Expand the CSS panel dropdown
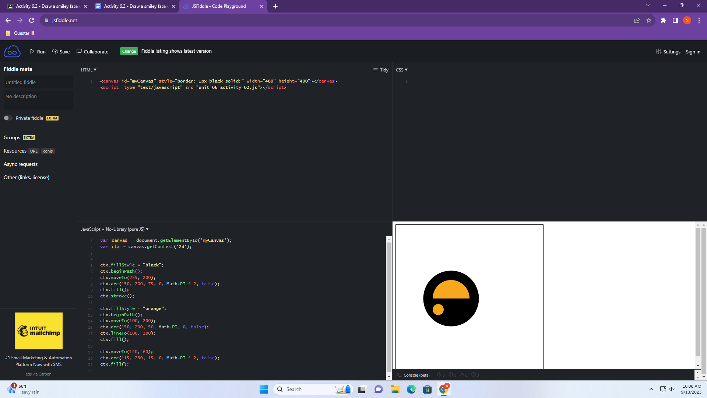 click(x=402, y=70)
